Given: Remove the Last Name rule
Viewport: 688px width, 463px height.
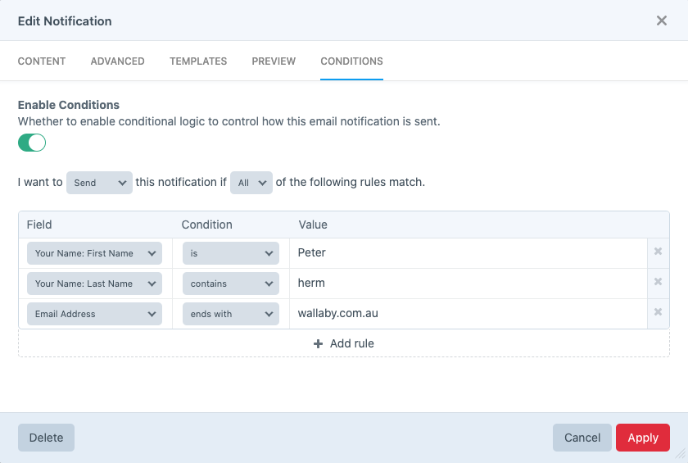Looking at the screenshot, I should pos(658,283).
